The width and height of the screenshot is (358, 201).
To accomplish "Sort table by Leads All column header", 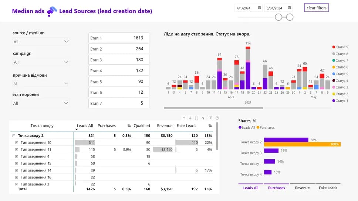I will (x=85, y=126).
